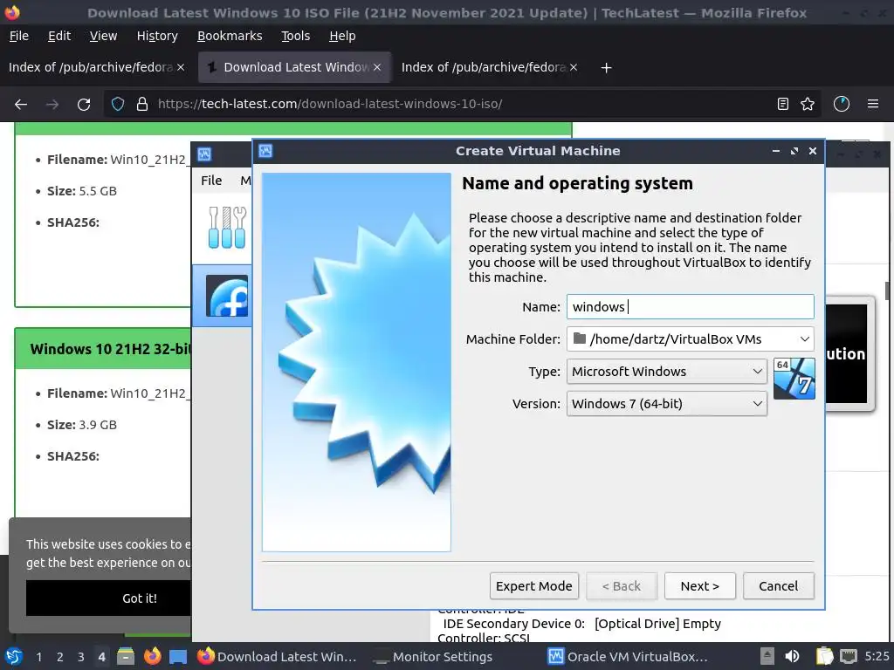Focus Oracle VM VirtualBox taskbar entry
Screen dimensions: 894x670
629,656
